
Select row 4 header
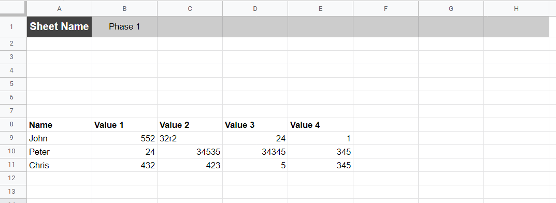pyautogui.click(x=13, y=70)
